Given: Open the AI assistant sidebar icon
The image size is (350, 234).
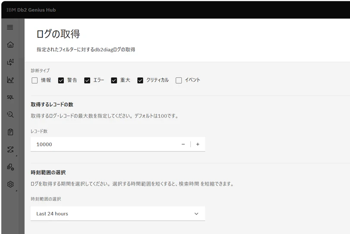Looking at the screenshot, I should [10, 62].
